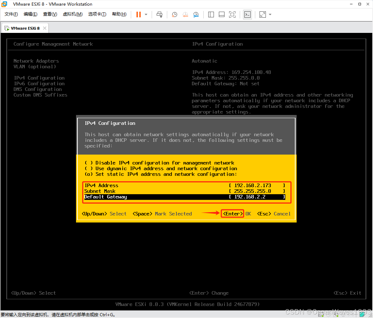Select VLAN (optional) entry
The height and width of the screenshot is (318, 373).
[35, 67]
